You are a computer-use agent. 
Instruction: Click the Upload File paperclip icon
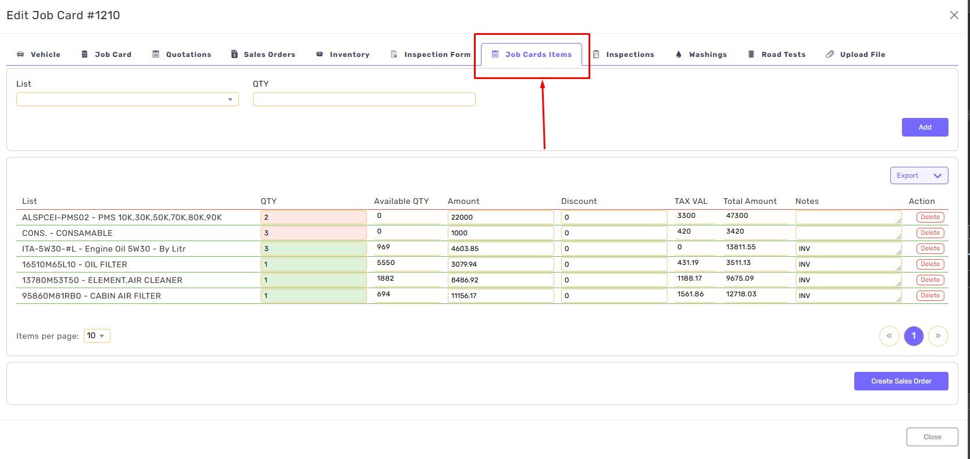830,54
